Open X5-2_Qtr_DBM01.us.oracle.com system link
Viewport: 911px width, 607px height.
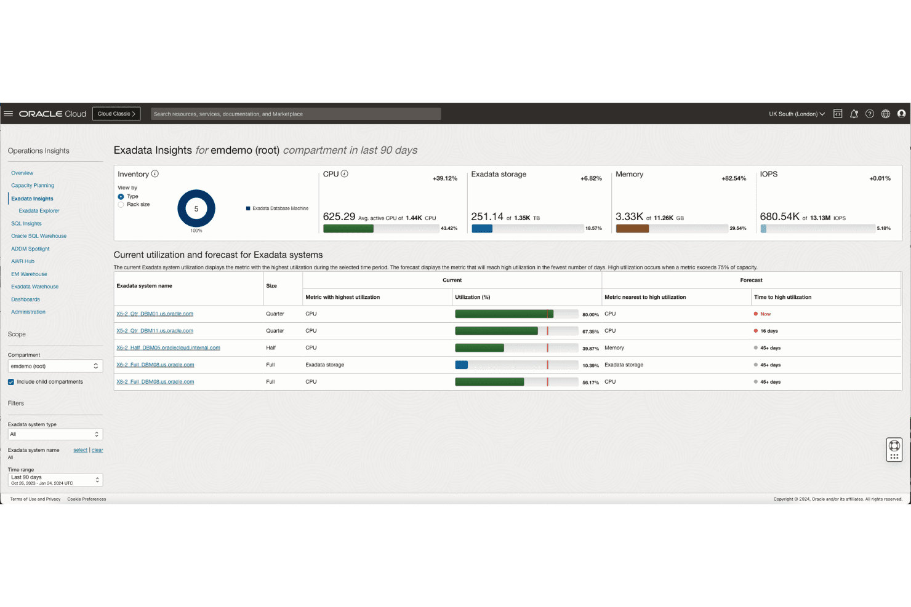pos(155,314)
